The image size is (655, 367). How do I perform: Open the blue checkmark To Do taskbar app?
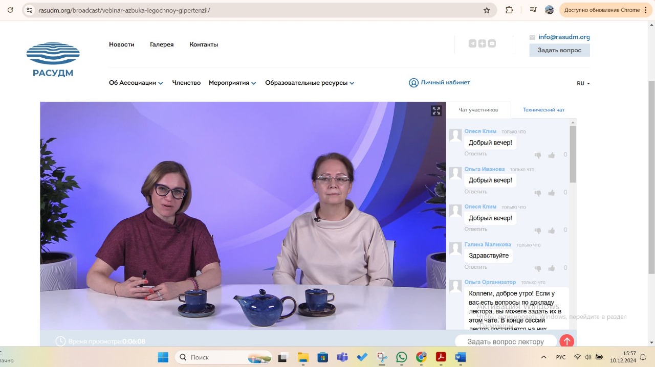pos(362,357)
